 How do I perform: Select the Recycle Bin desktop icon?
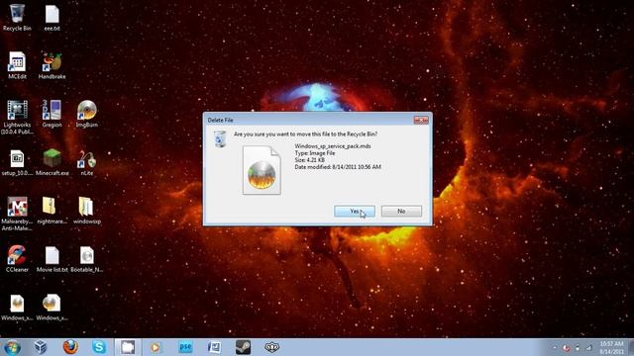[17, 18]
